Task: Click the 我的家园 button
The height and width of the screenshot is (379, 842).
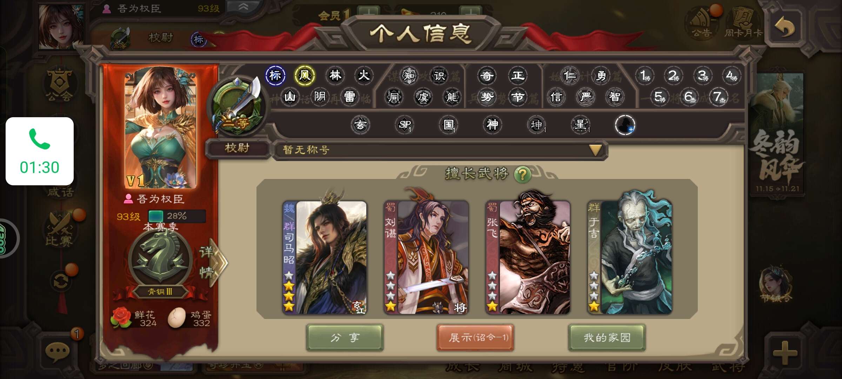Action: click(607, 338)
